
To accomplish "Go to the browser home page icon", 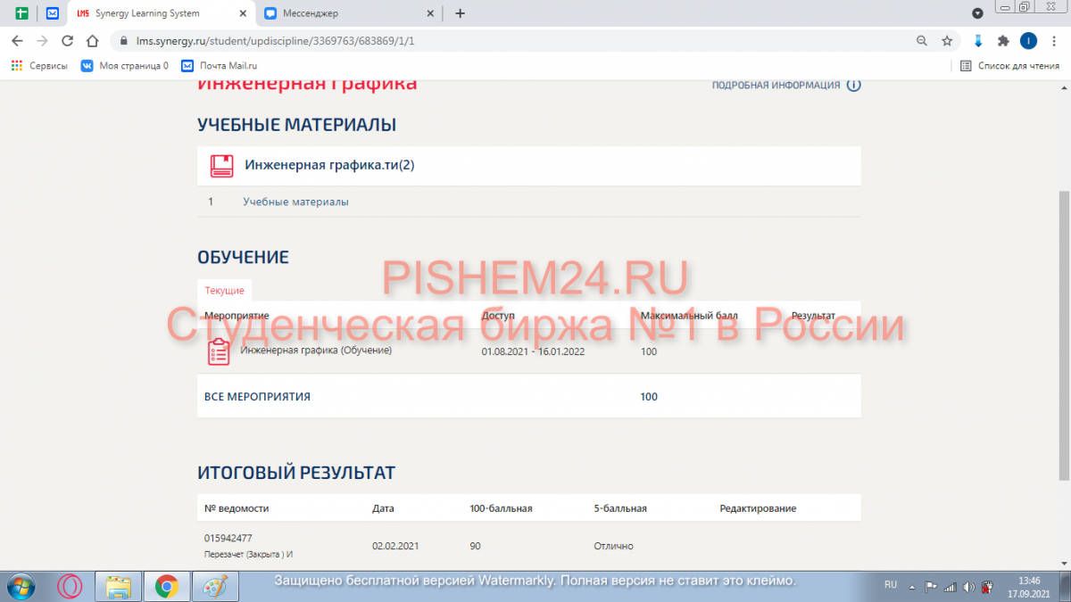I will tap(92, 41).
